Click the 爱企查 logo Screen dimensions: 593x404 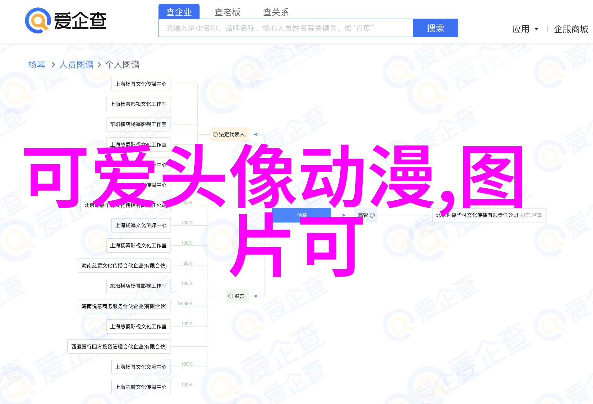(66, 21)
